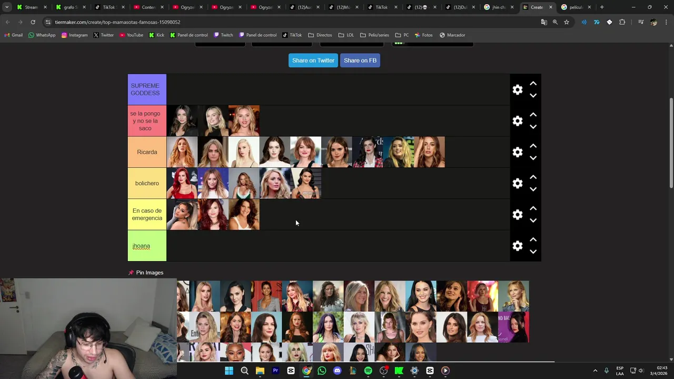Move En caso de emergencia tier up
The height and width of the screenshot is (379, 674).
click(x=533, y=208)
